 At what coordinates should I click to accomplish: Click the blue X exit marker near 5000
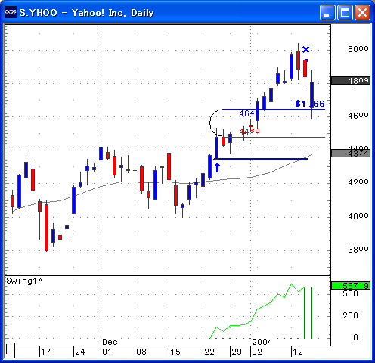[x=305, y=50]
